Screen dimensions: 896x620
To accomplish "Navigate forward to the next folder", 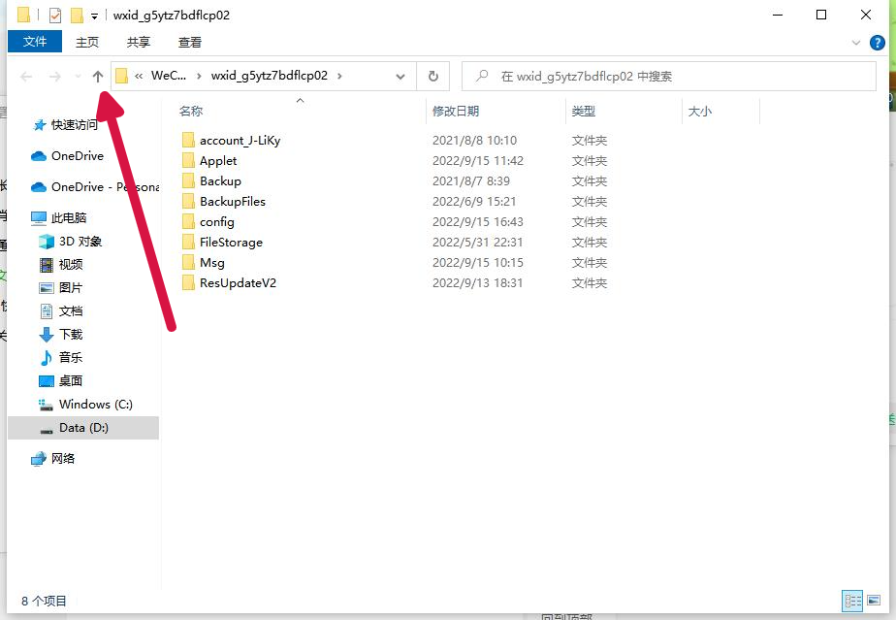I will (55, 76).
